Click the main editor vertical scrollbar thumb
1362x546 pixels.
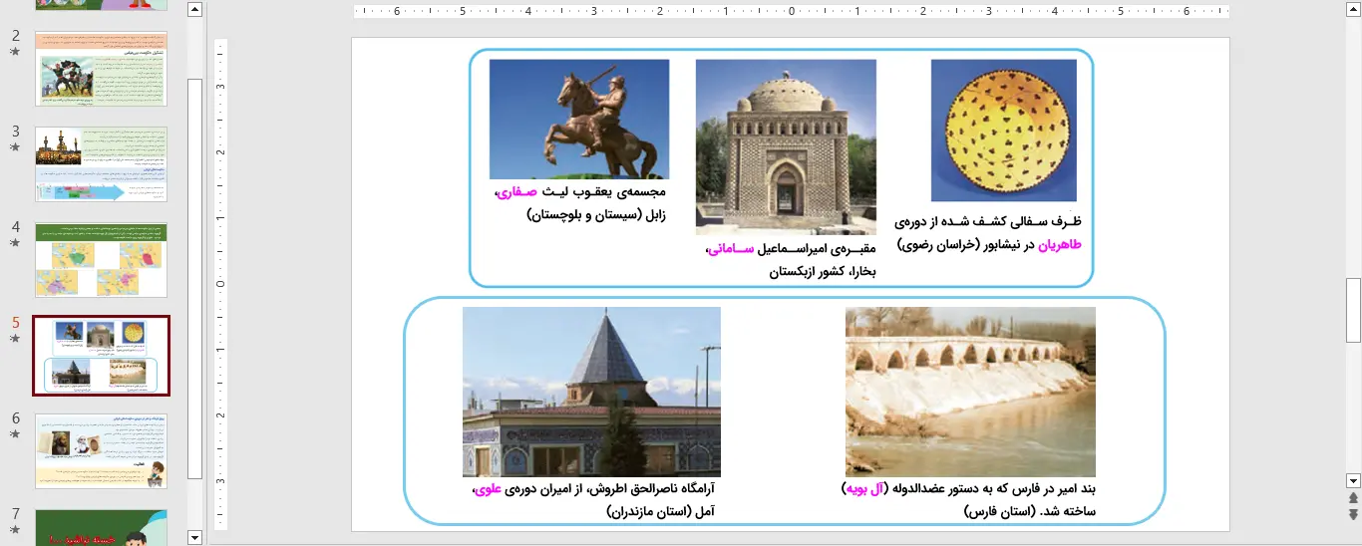pyautogui.click(x=1353, y=309)
